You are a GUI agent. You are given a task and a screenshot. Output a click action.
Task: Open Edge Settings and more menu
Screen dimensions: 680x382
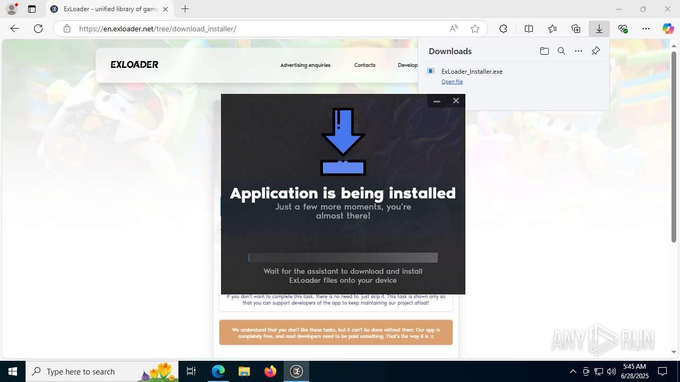click(x=646, y=29)
